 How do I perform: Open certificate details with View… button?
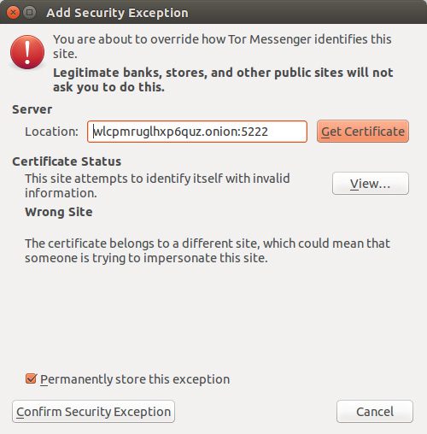point(371,184)
